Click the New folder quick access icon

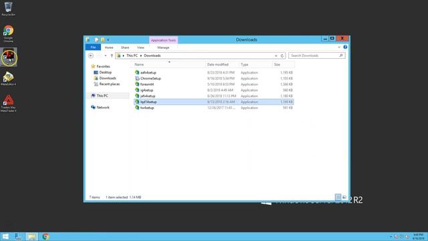(x=103, y=40)
